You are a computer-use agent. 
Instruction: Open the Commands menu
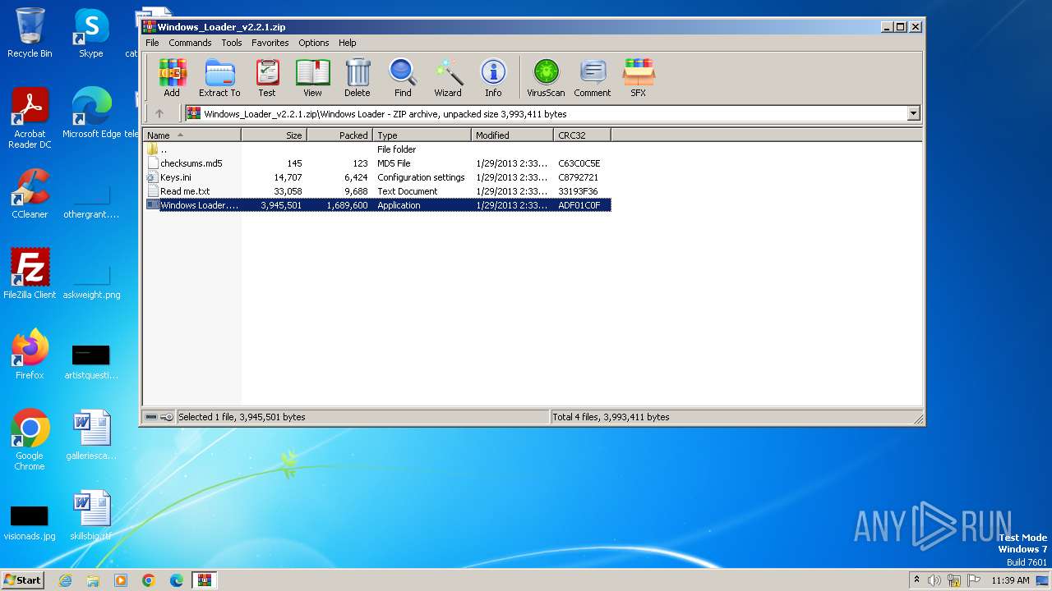(x=190, y=43)
